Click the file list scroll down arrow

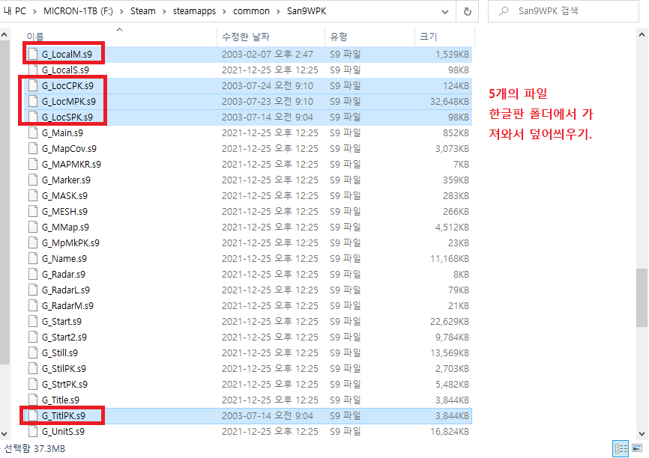pos(642,433)
